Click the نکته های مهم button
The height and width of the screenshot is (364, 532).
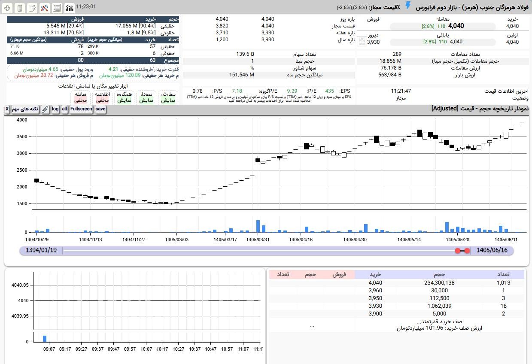pos(25,109)
